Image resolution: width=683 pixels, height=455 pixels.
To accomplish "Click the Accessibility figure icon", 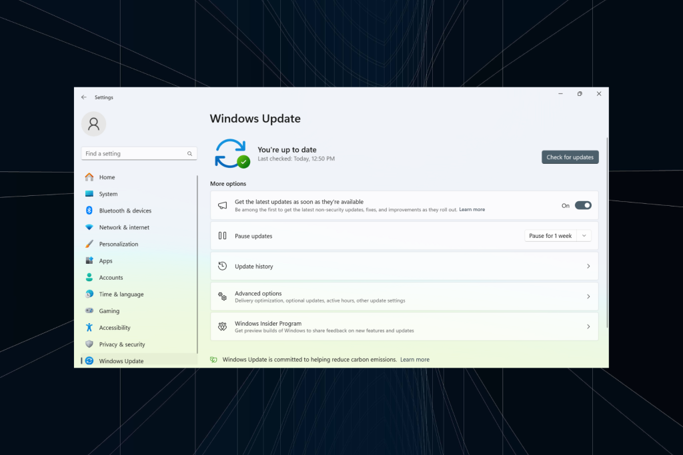I will coord(89,328).
